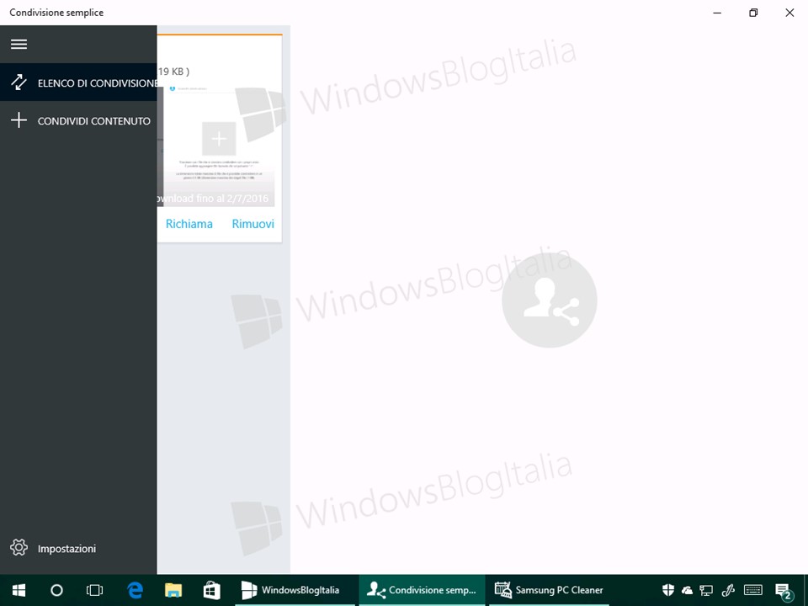Image resolution: width=808 pixels, height=606 pixels.
Task: Click the sharing person icon in the empty pane
Action: click(x=550, y=300)
